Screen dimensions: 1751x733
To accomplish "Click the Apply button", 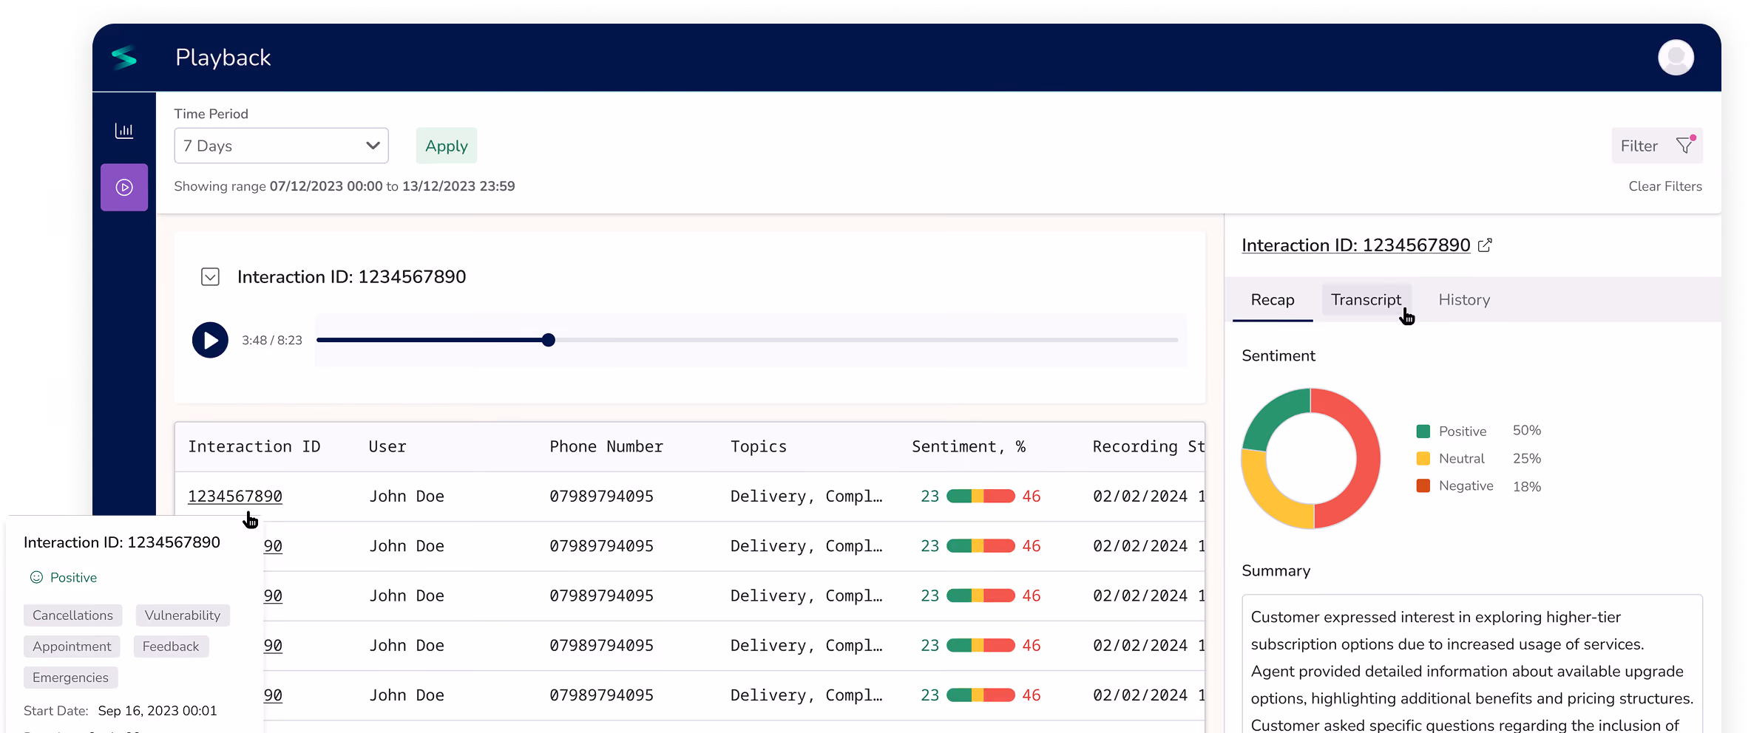I will [447, 146].
